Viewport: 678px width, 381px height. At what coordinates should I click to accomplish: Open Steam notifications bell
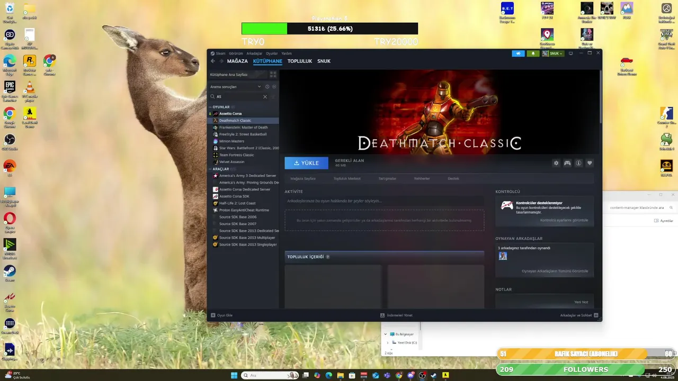coord(533,53)
